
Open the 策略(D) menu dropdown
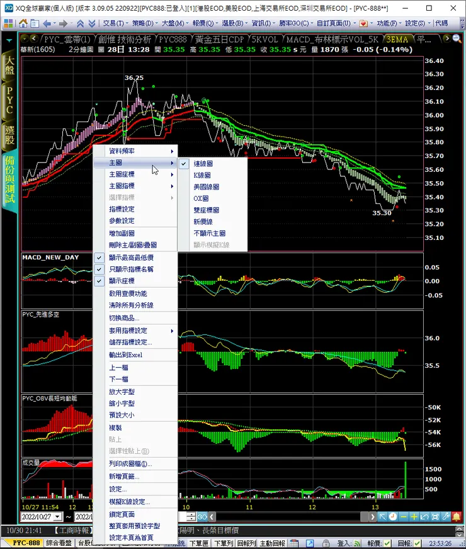point(145,23)
